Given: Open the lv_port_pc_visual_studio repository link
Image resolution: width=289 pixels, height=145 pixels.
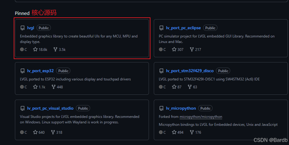Looking at the screenshot, I should click(50, 108).
